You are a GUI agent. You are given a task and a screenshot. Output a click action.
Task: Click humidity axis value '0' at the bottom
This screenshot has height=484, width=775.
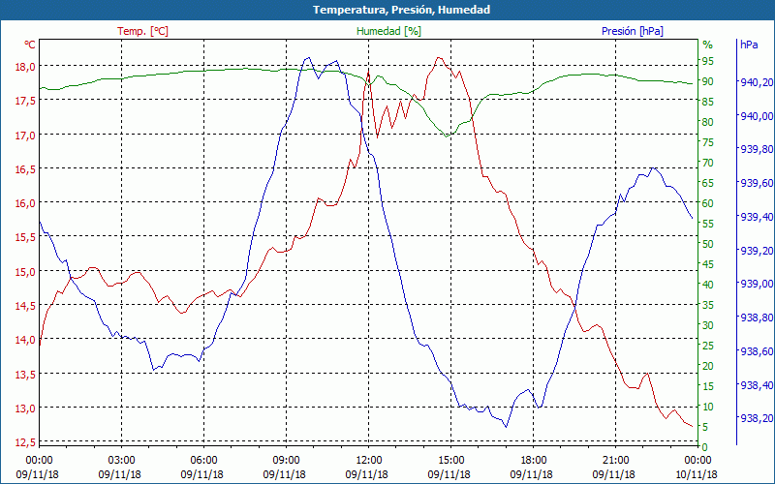coord(705,447)
